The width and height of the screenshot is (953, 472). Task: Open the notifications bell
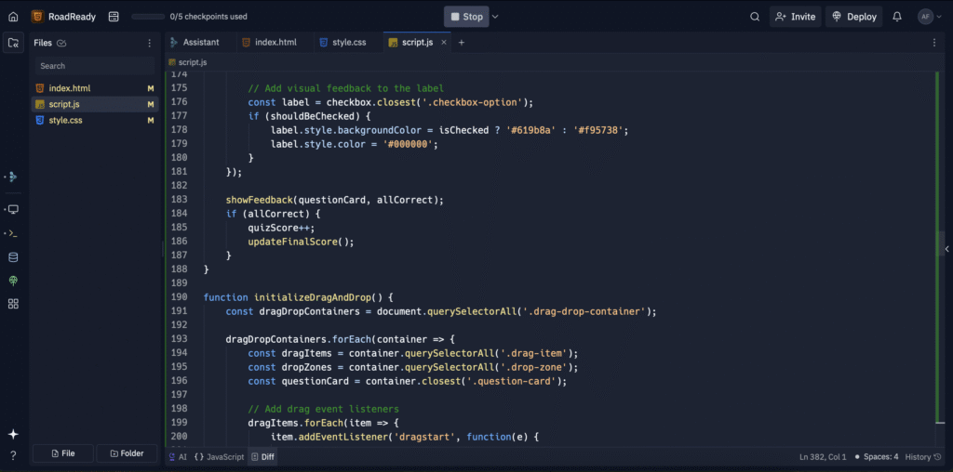(897, 17)
